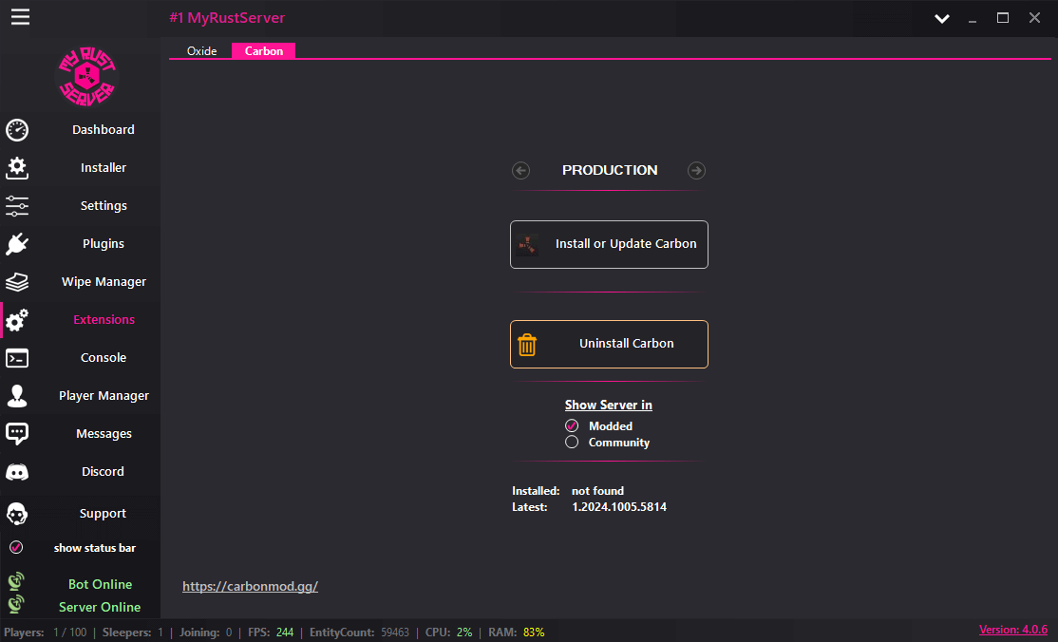Open the Wipe Manager
This screenshot has height=642, width=1058.
(x=103, y=281)
